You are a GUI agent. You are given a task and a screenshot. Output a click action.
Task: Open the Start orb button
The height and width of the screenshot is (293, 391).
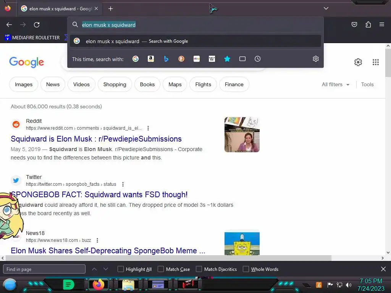[10, 285]
